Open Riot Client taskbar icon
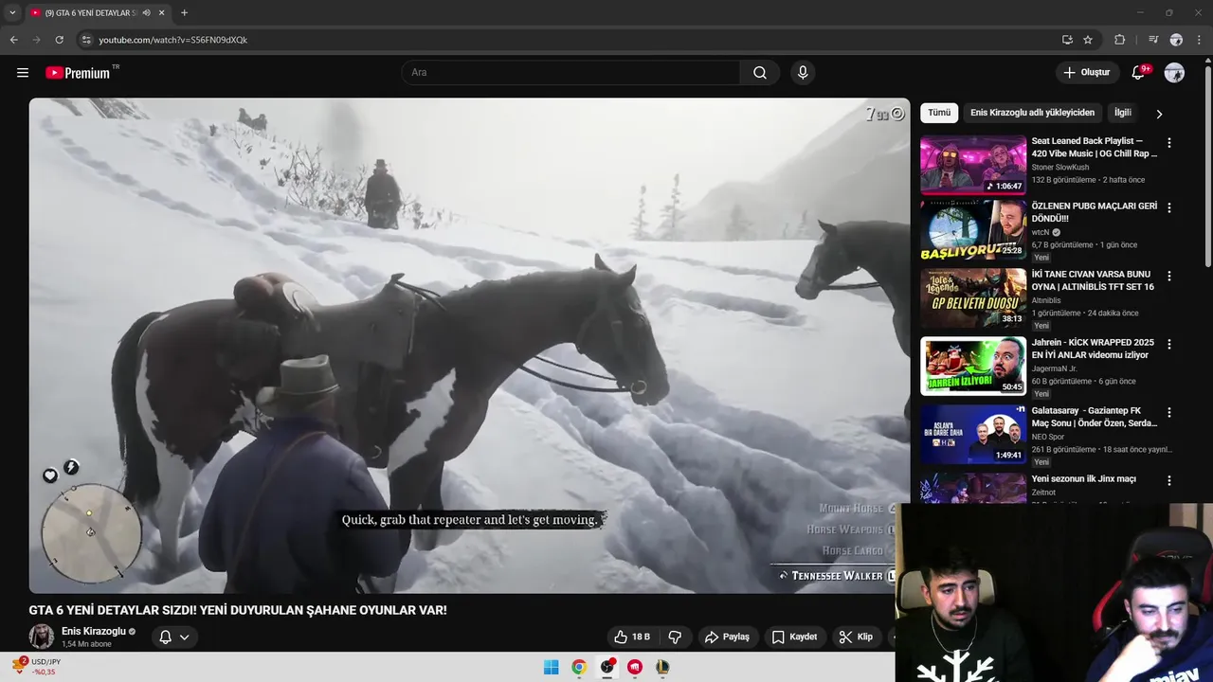Image resolution: width=1213 pixels, height=682 pixels. (635, 667)
